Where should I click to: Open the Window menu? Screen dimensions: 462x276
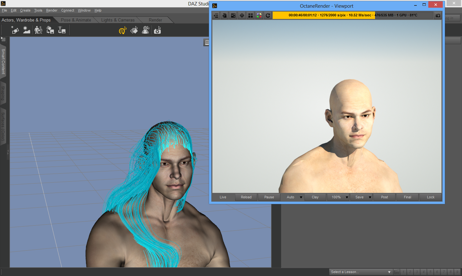[x=84, y=10]
